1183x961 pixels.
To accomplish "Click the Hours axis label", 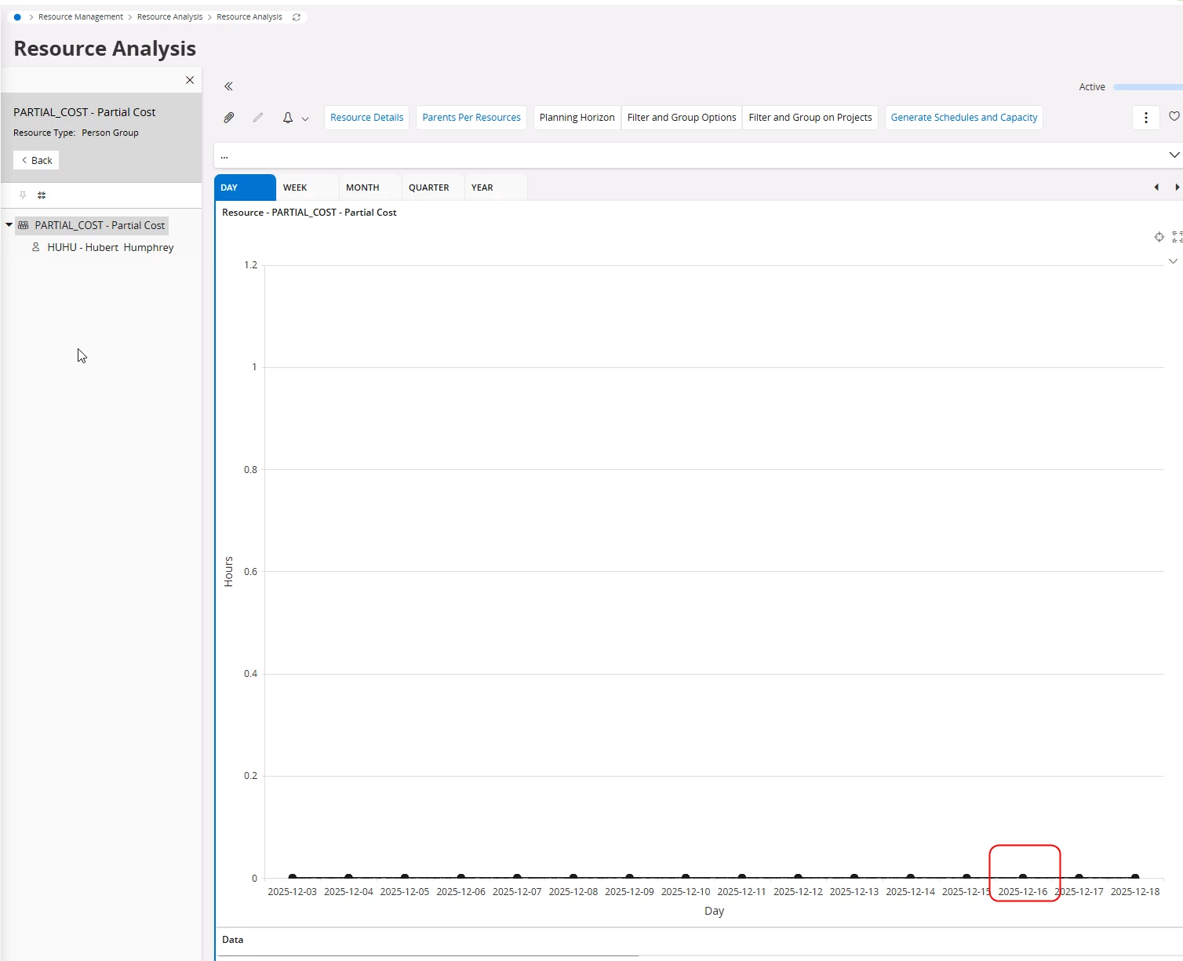I will point(228,572).
